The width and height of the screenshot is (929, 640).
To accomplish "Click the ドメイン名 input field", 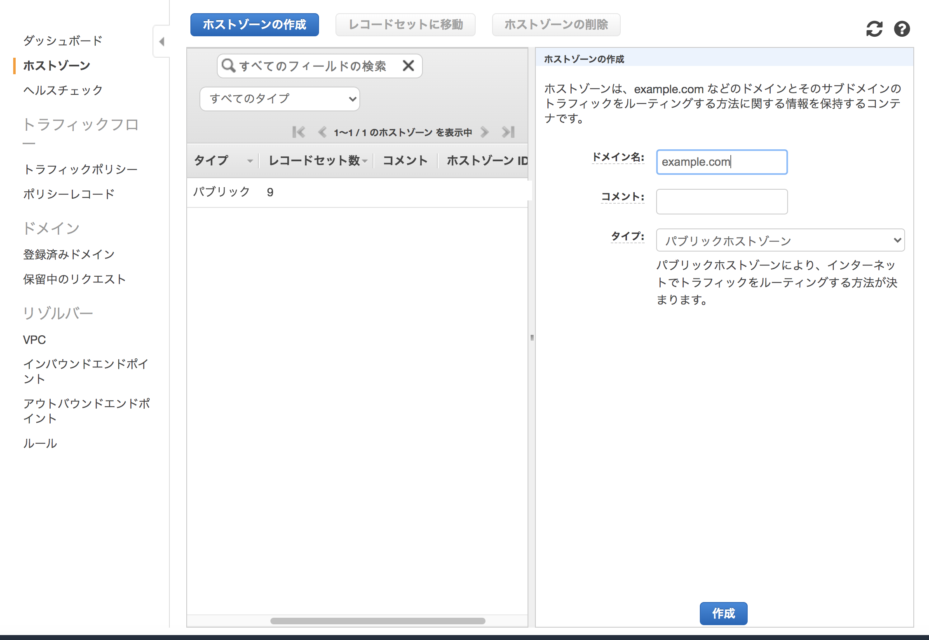I will click(x=722, y=162).
